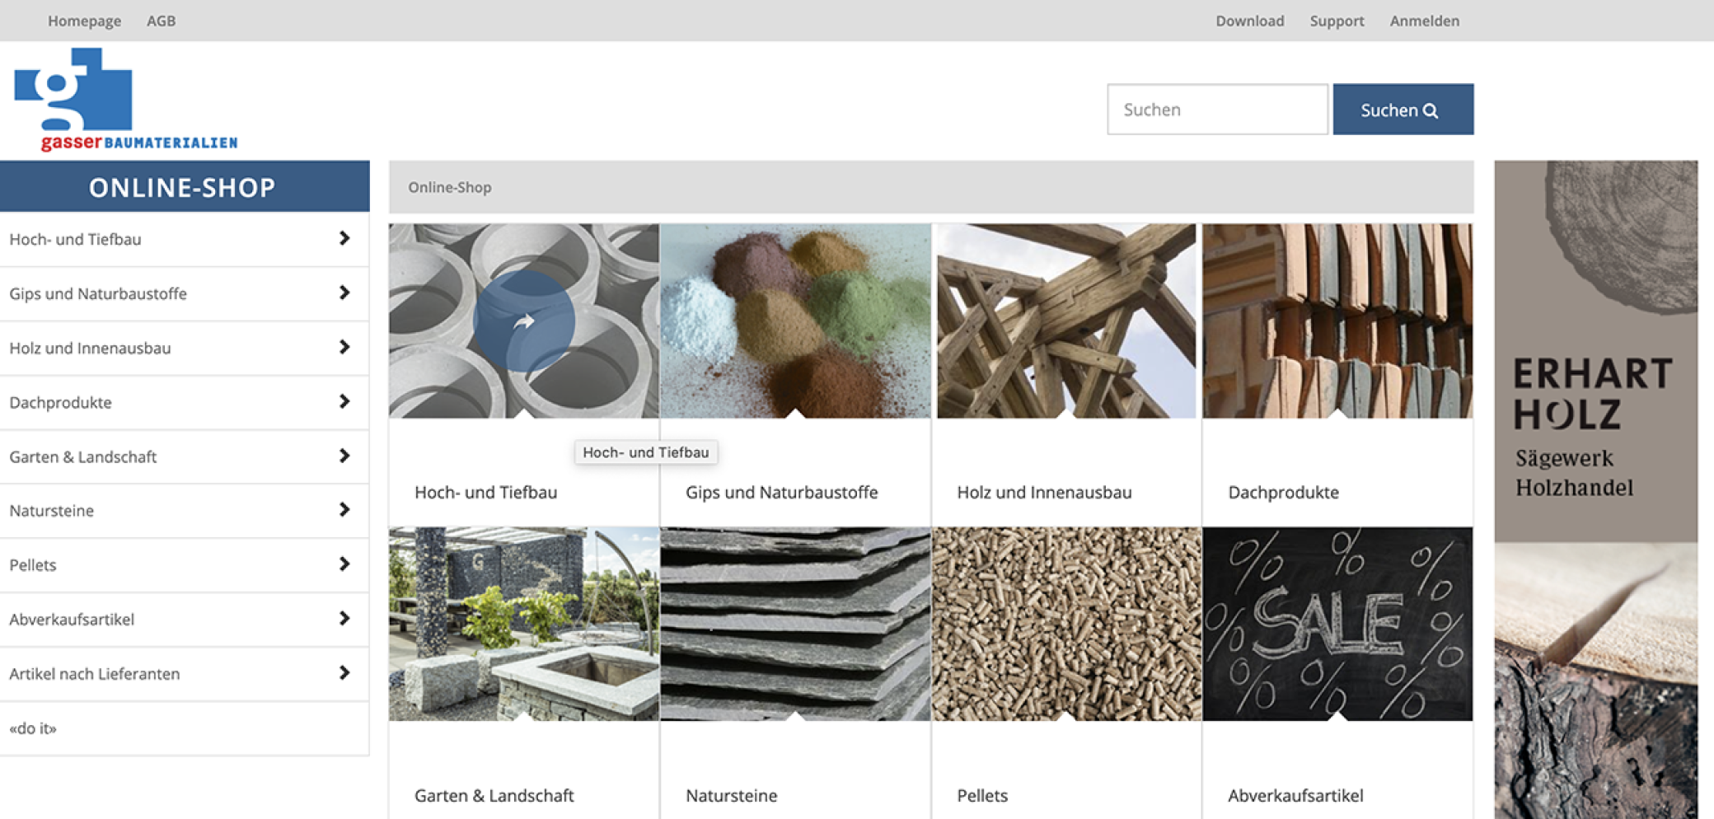Click the blue arrow overlay on concrete rings
Screen dimensions: 1714x819
tap(524, 321)
